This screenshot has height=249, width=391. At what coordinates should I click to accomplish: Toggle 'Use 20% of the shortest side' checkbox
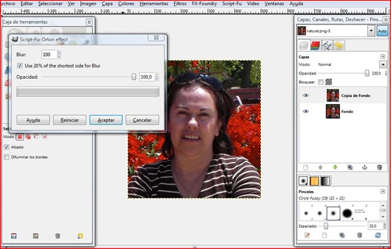tap(20, 66)
